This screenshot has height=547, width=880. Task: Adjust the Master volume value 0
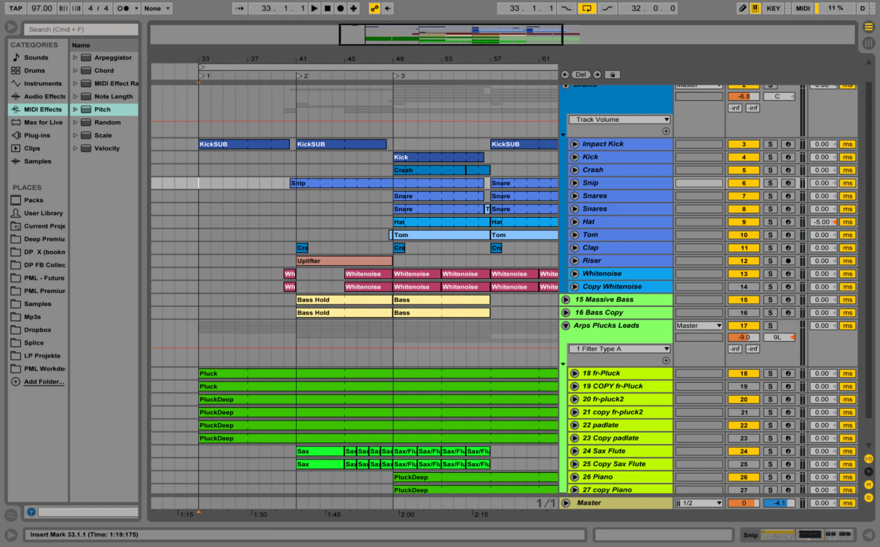[x=743, y=503]
